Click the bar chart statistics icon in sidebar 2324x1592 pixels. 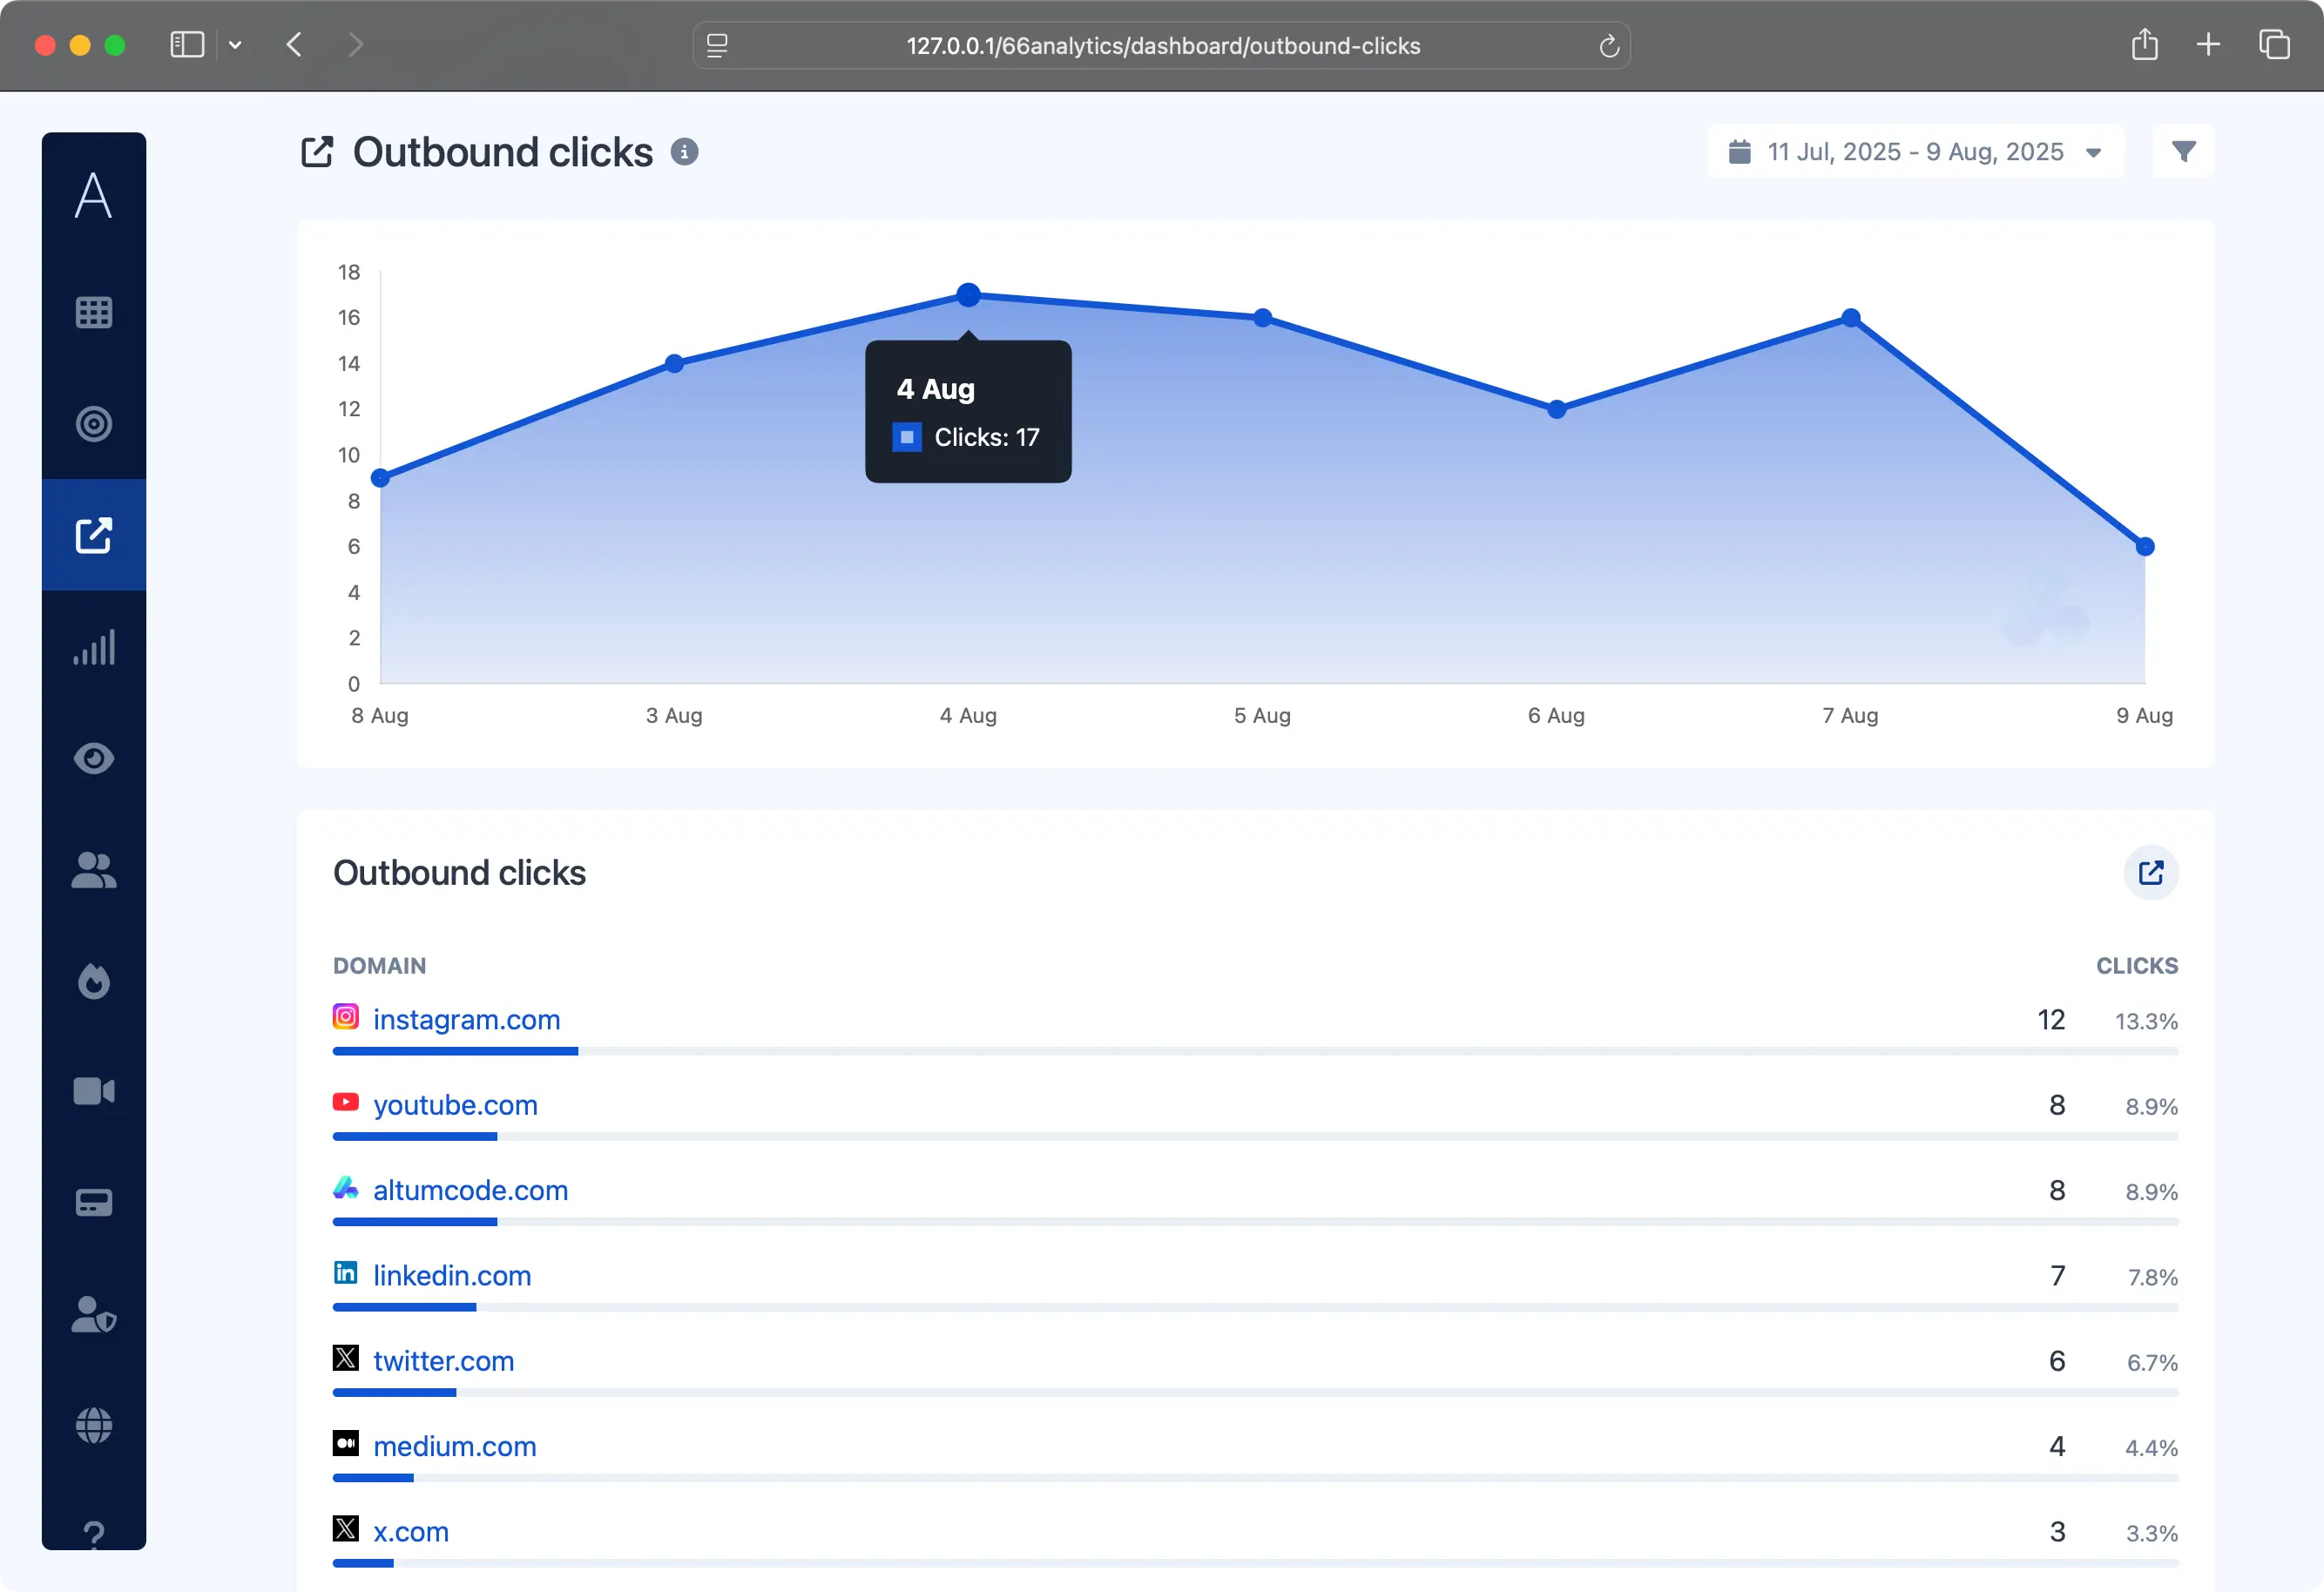click(x=93, y=647)
